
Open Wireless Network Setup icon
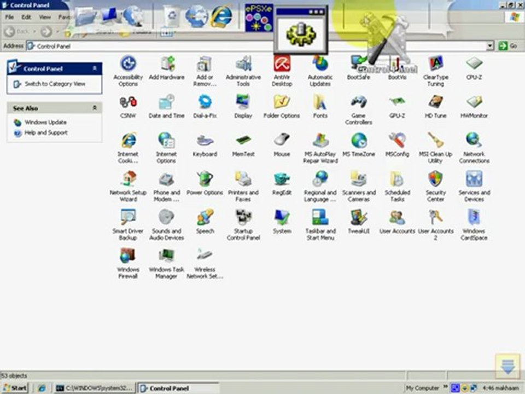[x=205, y=263]
